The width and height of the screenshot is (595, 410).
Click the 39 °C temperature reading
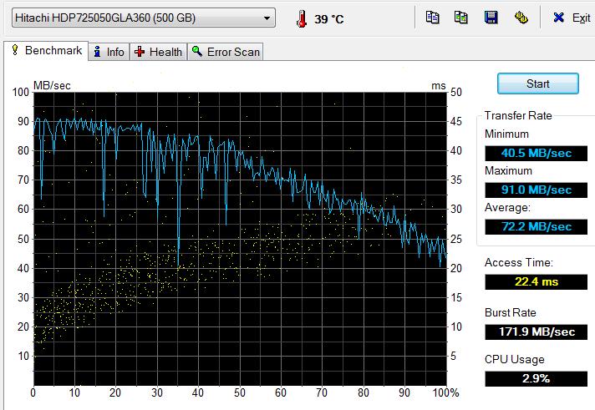pos(329,19)
